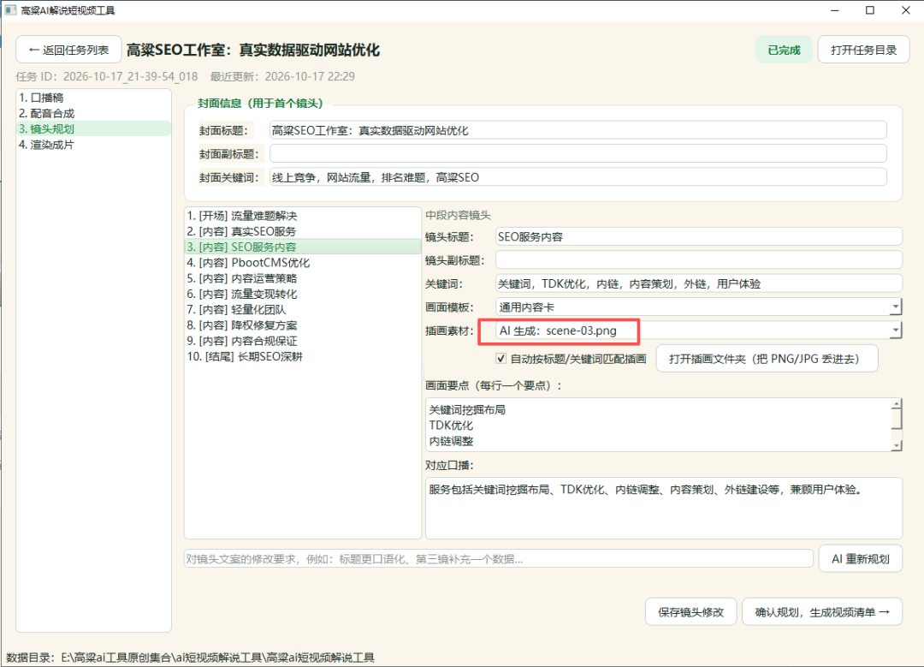924x667 pixels.
Task: Maximize the application window
Action: (870, 10)
